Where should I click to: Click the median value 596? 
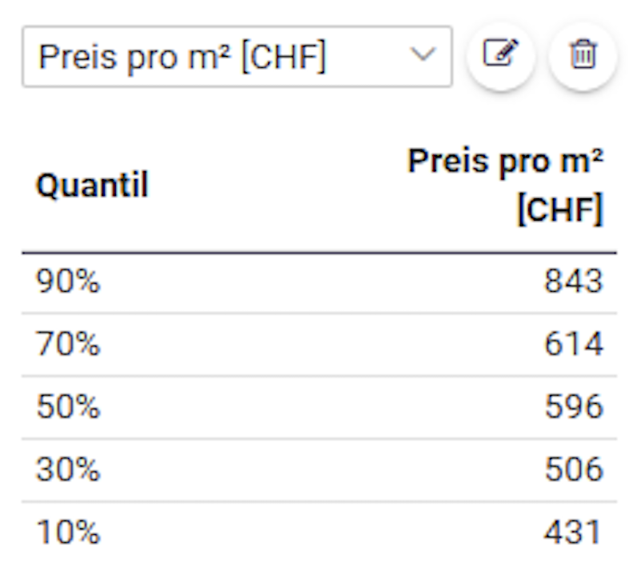point(573,406)
